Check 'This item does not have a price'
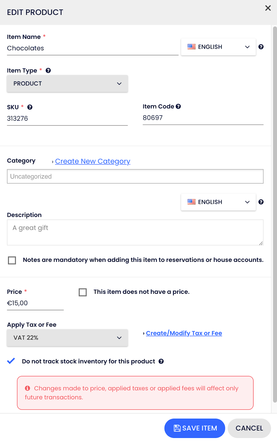Viewport: 277px width, 441px height. 83,292
